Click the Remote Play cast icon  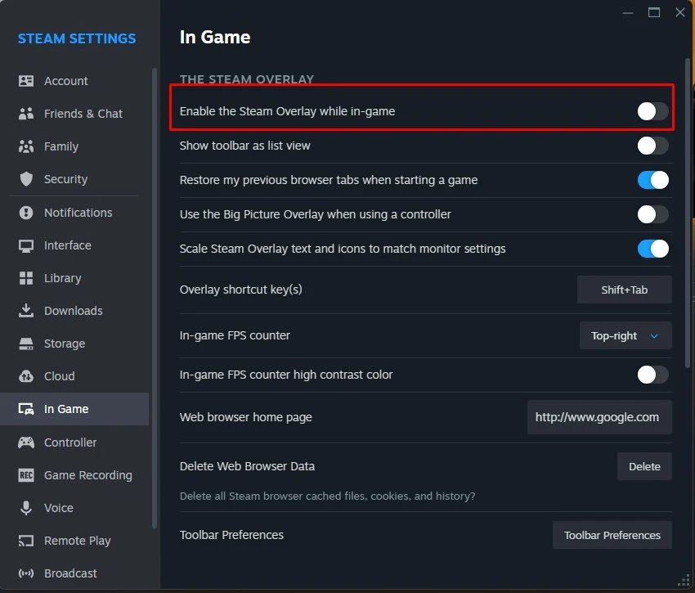[x=26, y=541]
